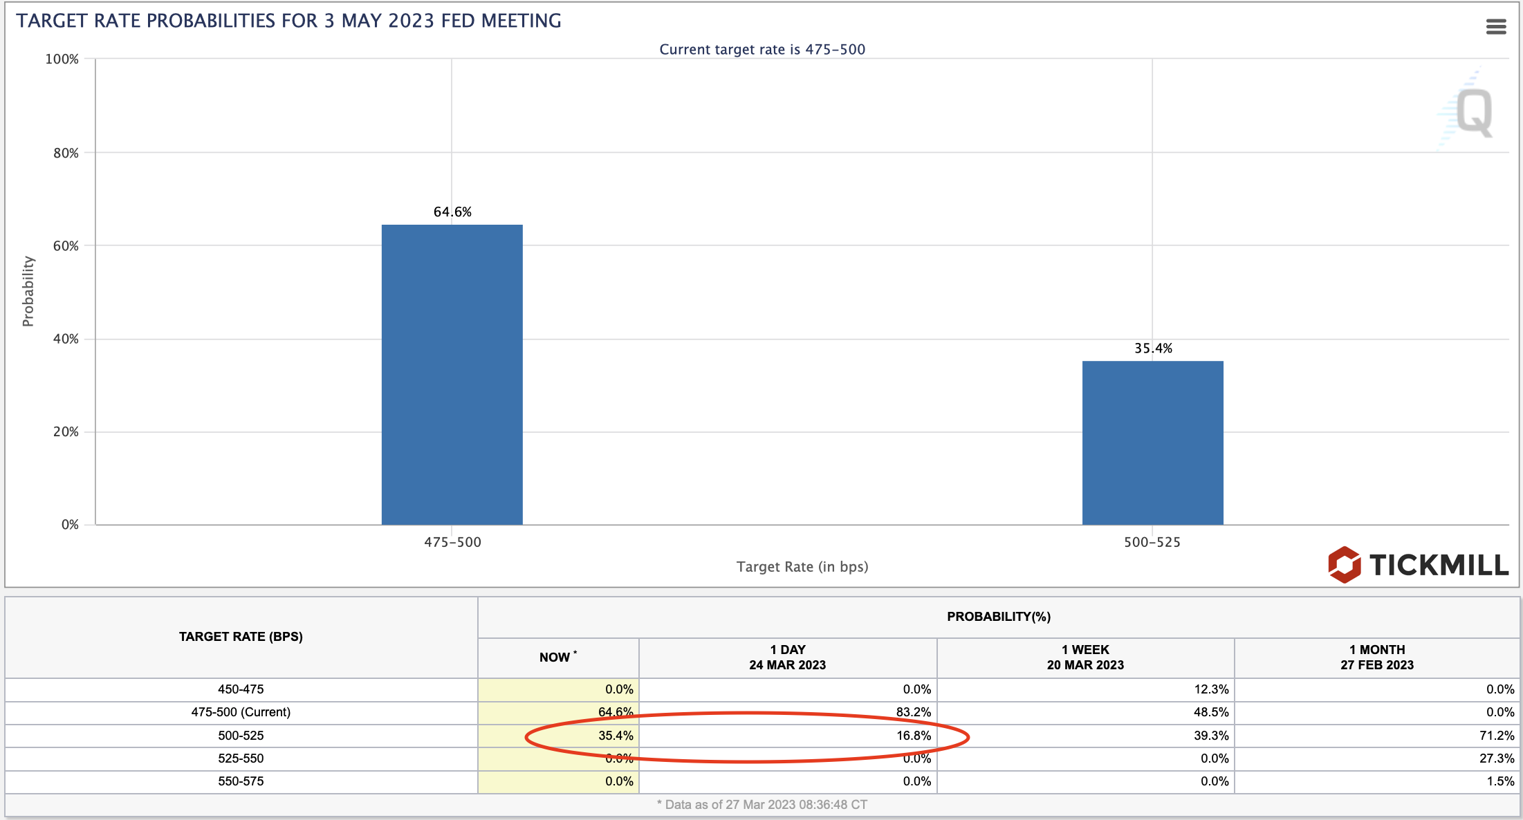
Task: Select the 1 WEEK 20 MAR 2023 header
Action: pyautogui.click(x=1085, y=658)
